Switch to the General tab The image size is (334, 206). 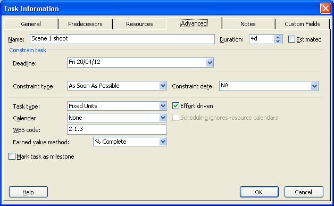(31, 23)
